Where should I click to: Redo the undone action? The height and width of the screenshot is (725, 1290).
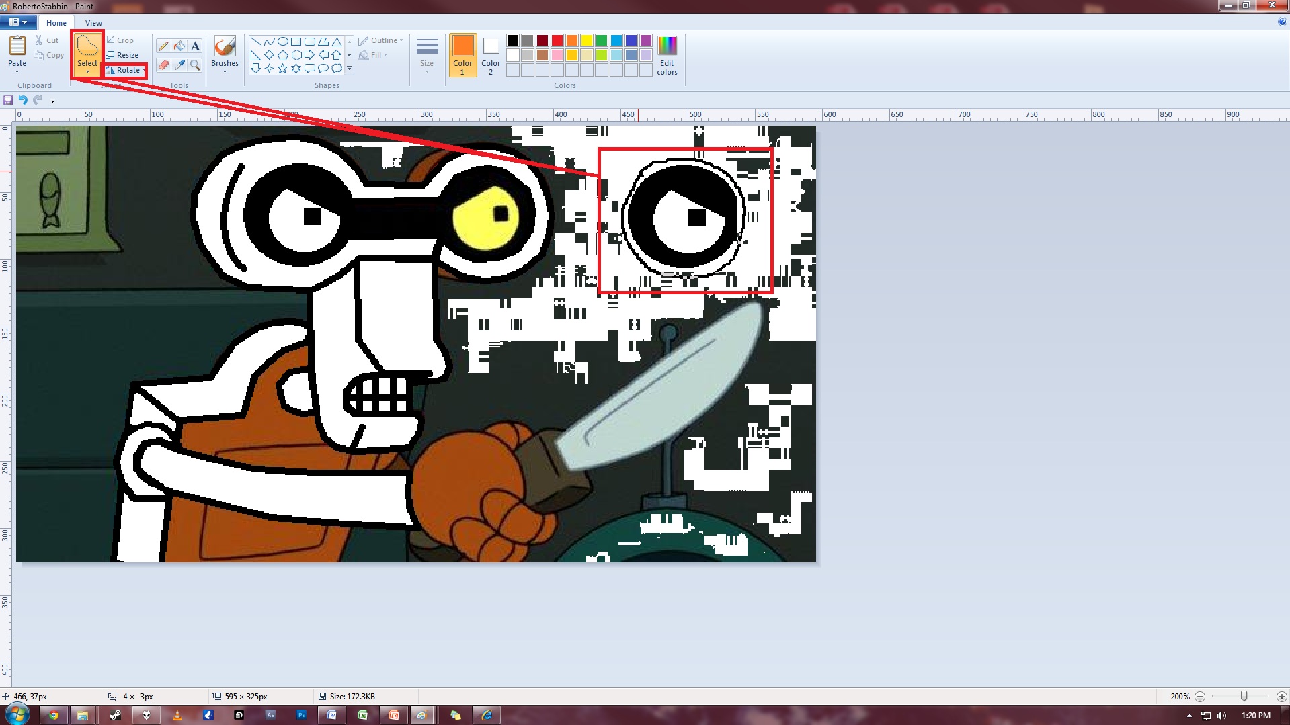pyautogui.click(x=38, y=100)
